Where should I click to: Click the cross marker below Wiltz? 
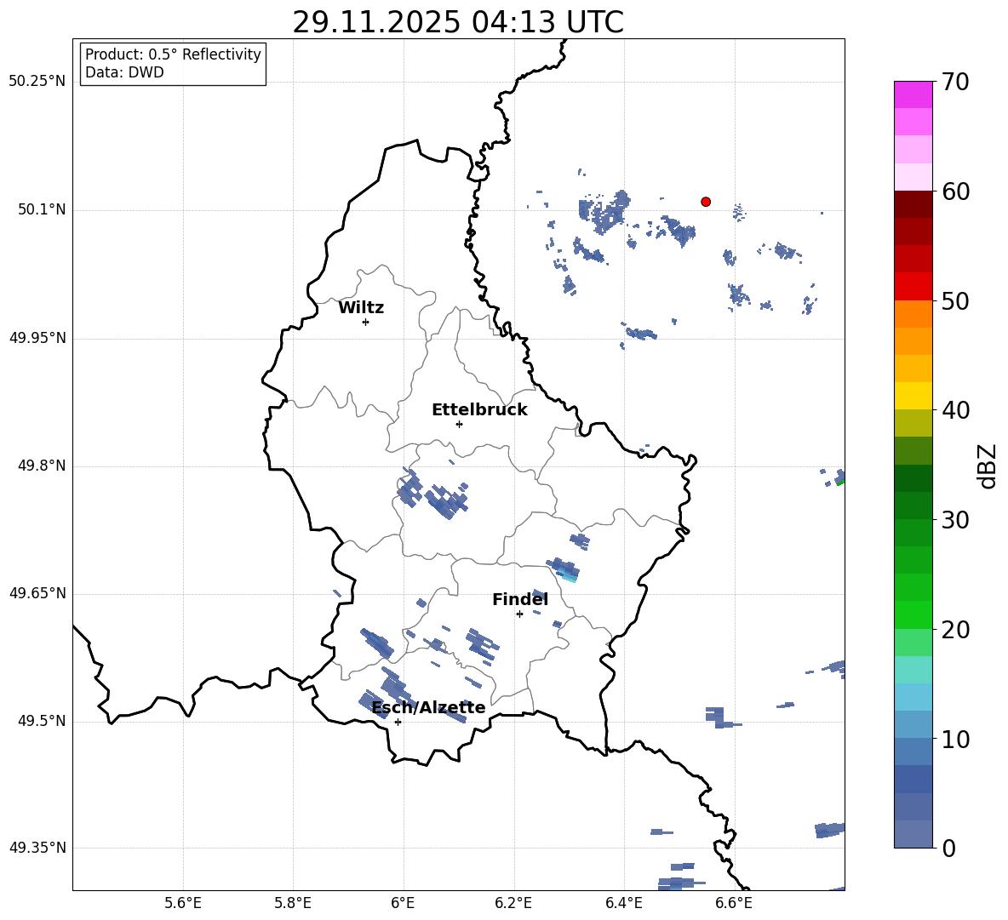[366, 323]
